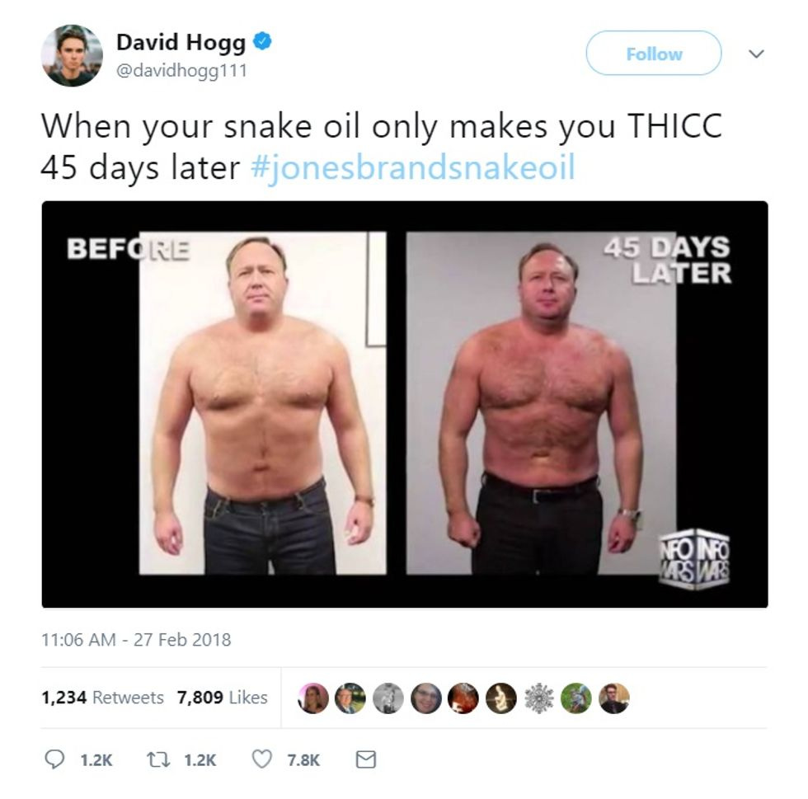
Task: Click the last liker avatar with glasses
Action: 613,698
